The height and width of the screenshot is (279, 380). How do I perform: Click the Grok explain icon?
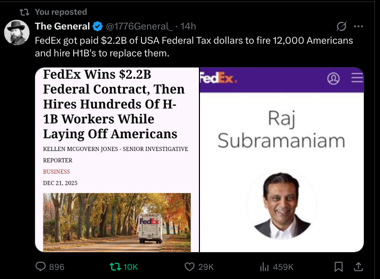tap(342, 26)
